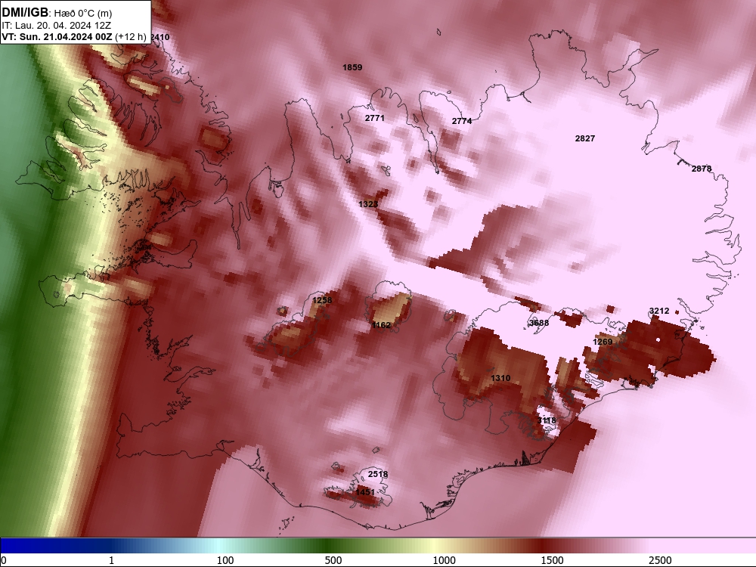This screenshot has height=567, width=756.
Task: Click the 1 label on the color scale
Action: [x=111, y=560]
